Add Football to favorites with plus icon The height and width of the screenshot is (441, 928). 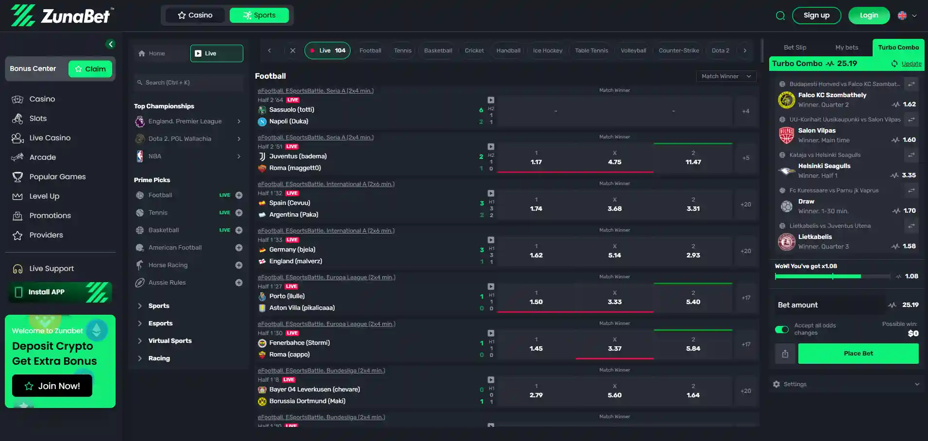tap(239, 195)
